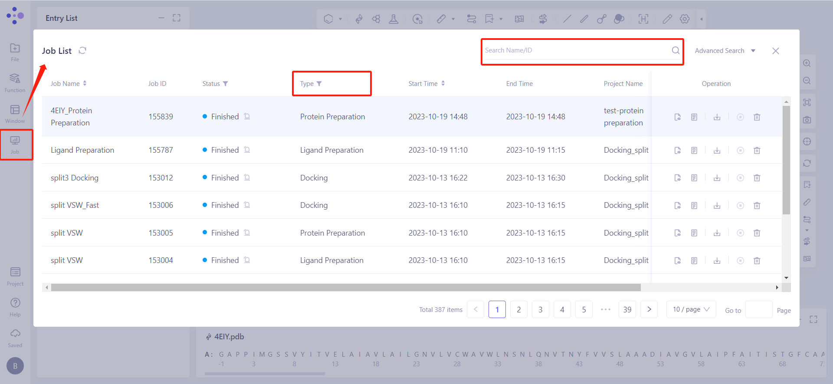Download results for job 155839
Screen dimensions: 833x384
point(717,117)
